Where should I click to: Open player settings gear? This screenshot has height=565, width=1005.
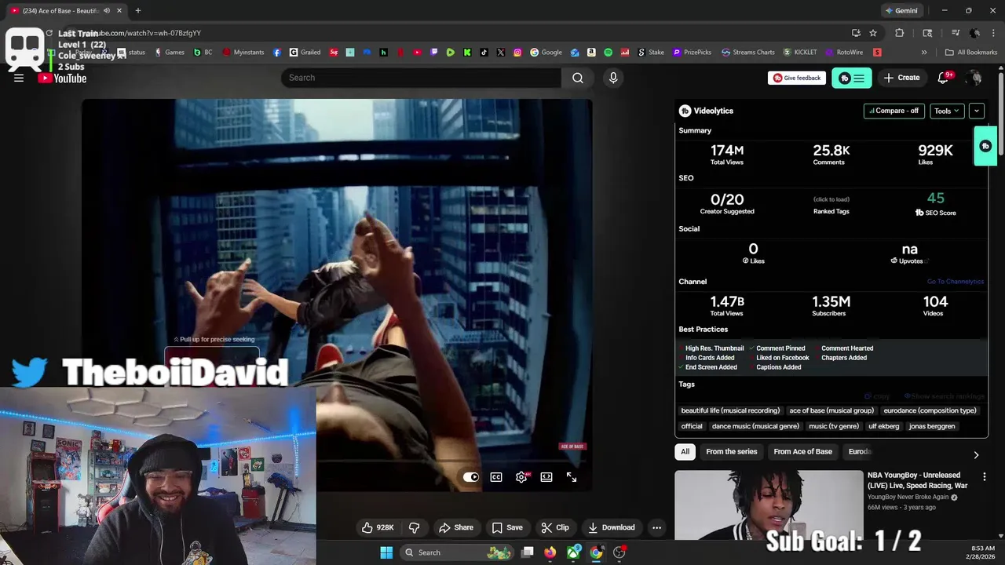tap(521, 477)
